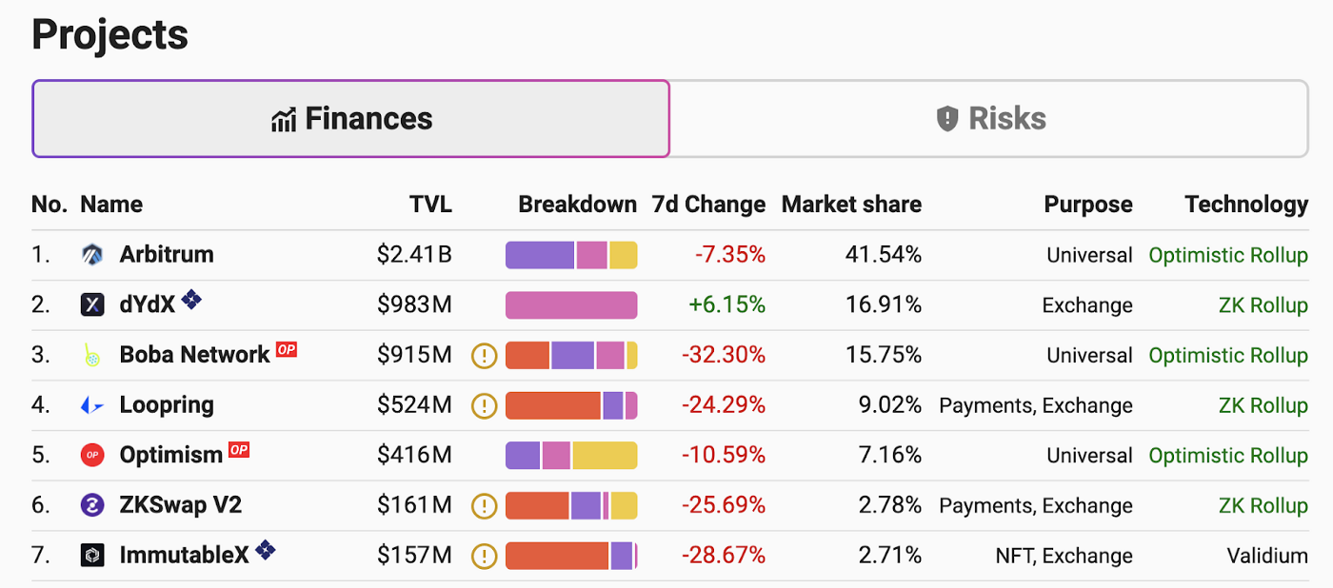Click the Arbitrum logo icon

coord(92,255)
